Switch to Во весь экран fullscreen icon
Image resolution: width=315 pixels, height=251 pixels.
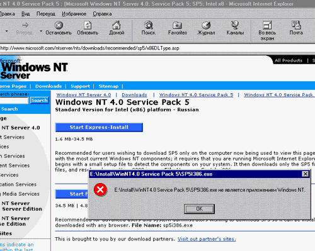point(267,25)
